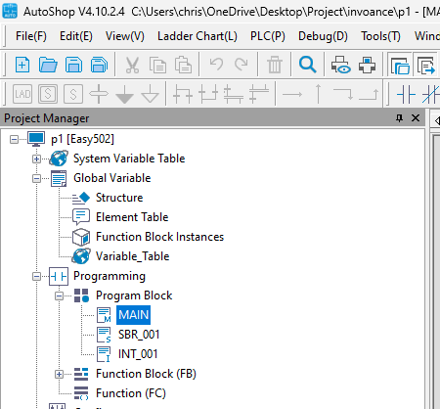Save the project with the disk icon
Image resolution: width=440 pixels, height=409 pixels.
point(73,65)
